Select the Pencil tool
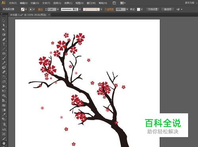 click(4, 63)
